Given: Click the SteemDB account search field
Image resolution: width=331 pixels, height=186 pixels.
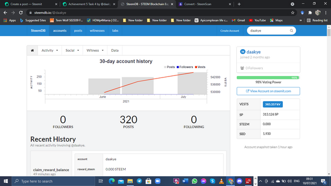Looking at the screenshot, I should click(271, 31).
